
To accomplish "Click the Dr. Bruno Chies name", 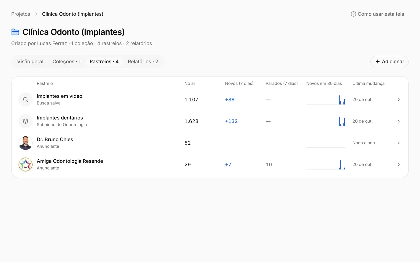I will point(55,139).
